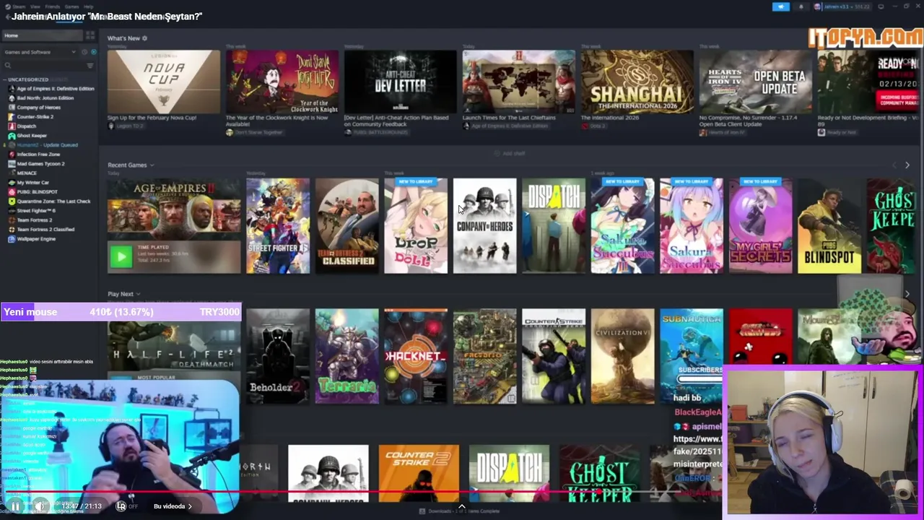
Task: Select Team Fortress 2 Classified in sidebar
Action: pyautogui.click(x=40, y=230)
